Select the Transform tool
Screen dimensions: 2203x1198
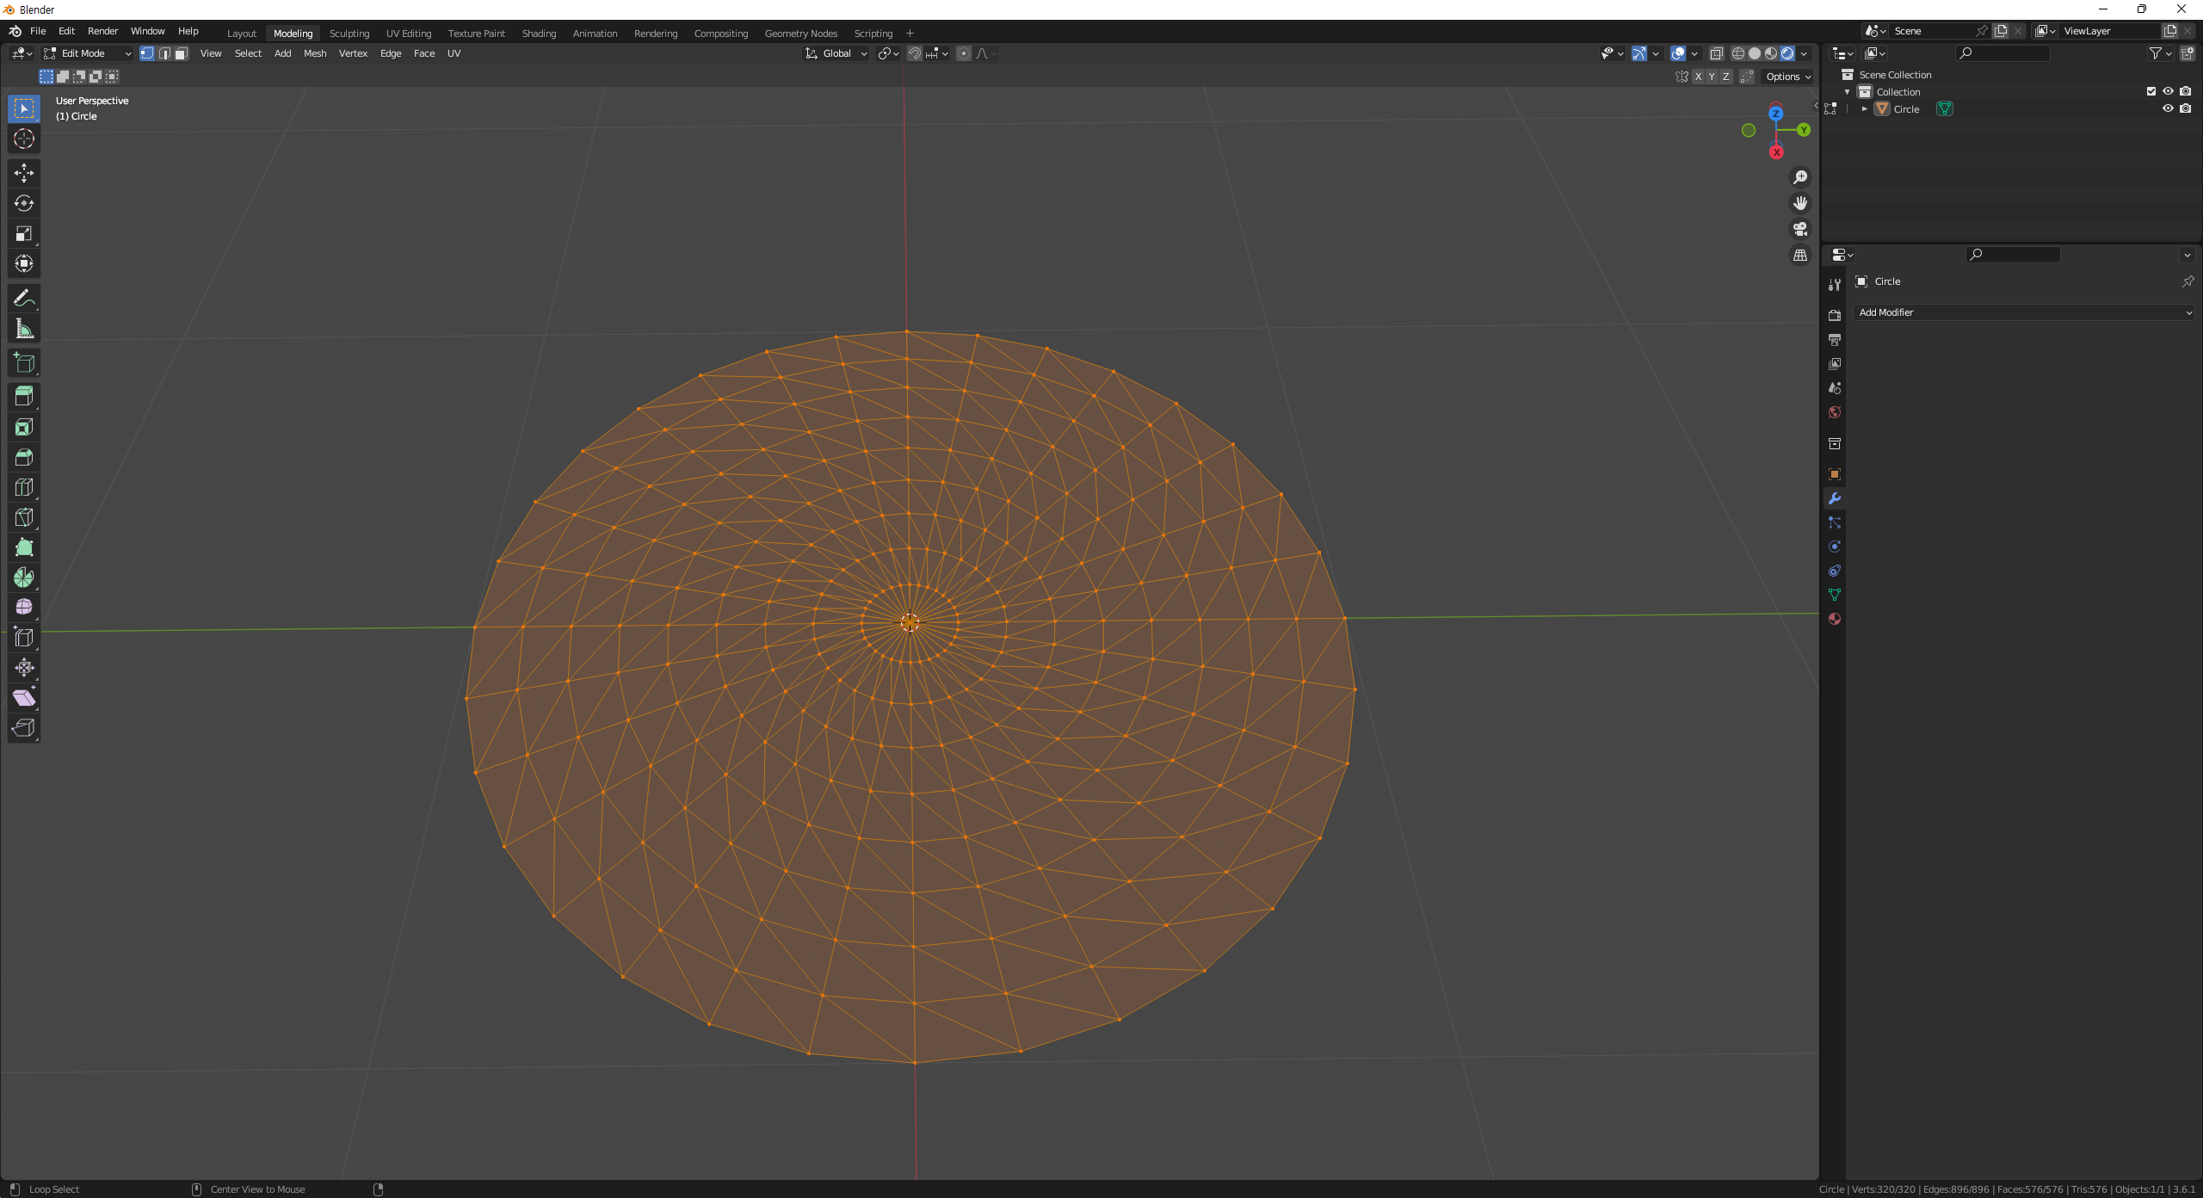coord(24,263)
